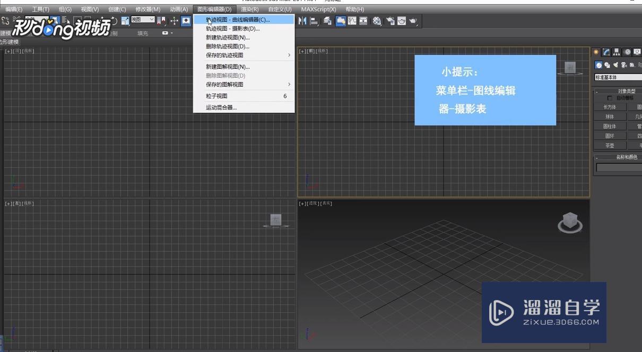Open the Schematic View toolbar icon

(x=363, y=21)
